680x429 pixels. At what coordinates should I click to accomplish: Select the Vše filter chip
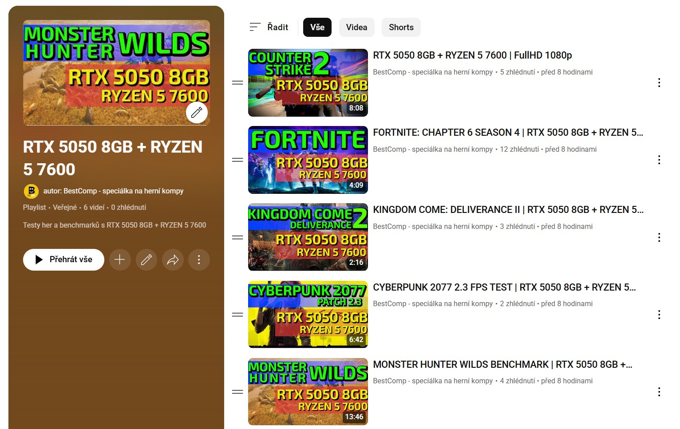click(317, 27)
